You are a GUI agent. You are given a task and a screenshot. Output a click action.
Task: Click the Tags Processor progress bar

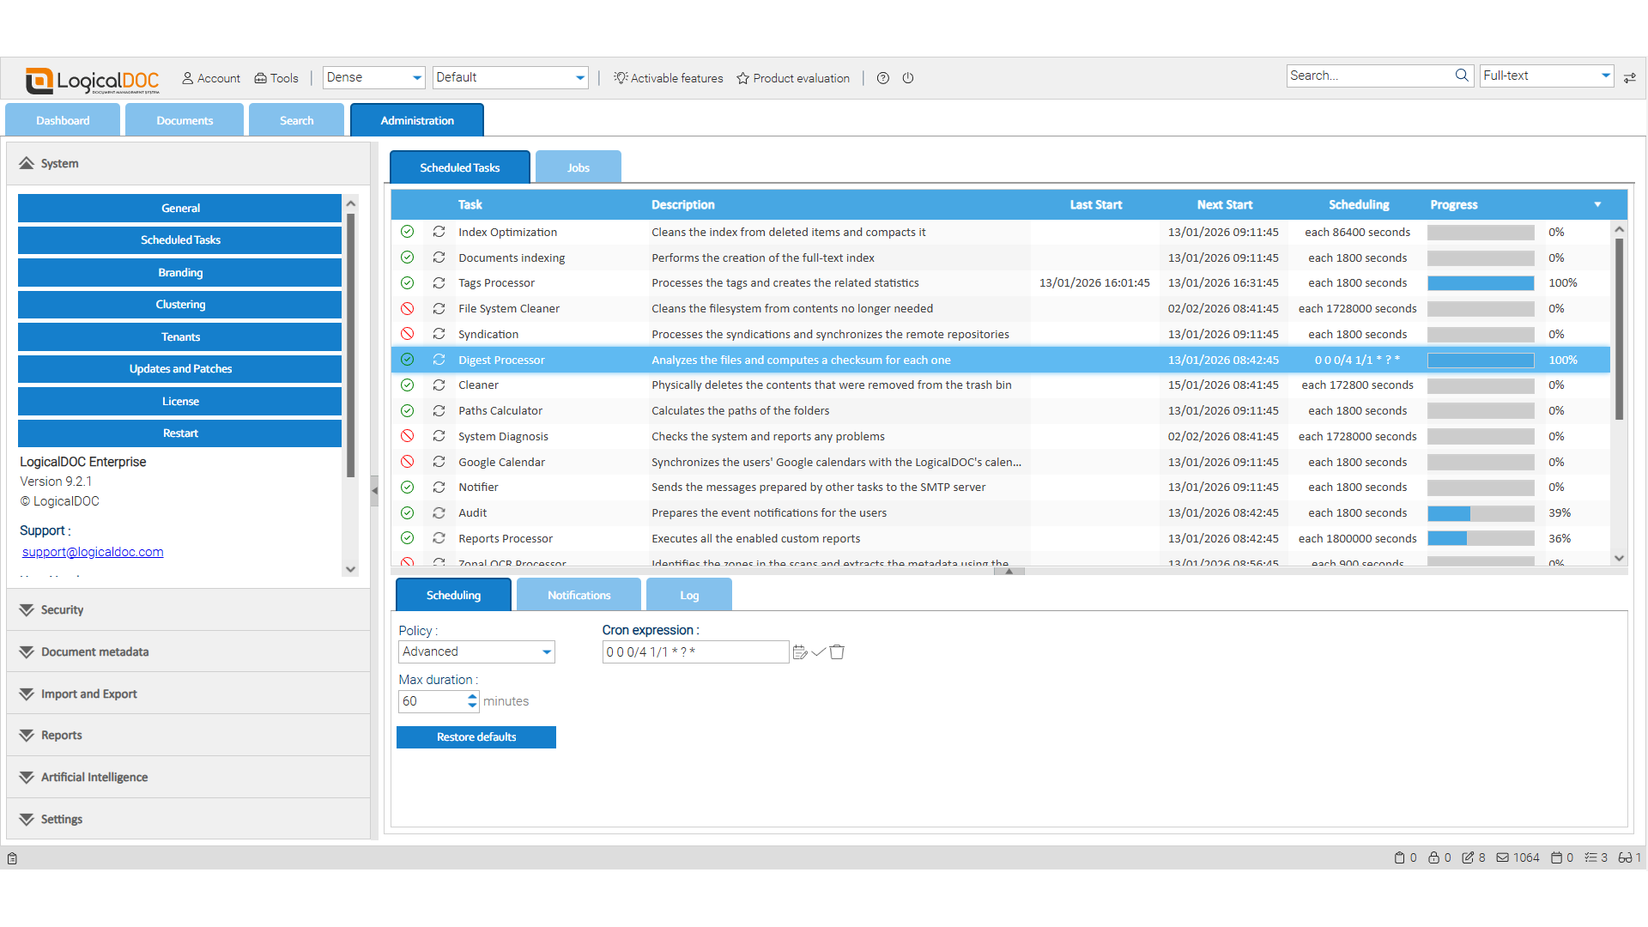pos(1480,282)
